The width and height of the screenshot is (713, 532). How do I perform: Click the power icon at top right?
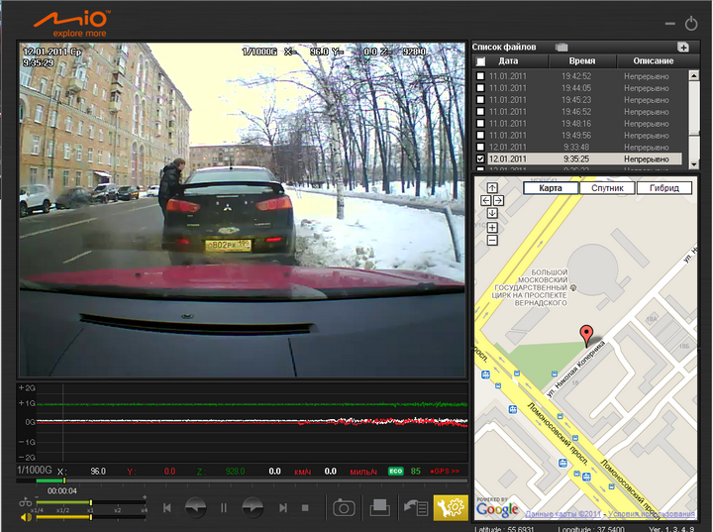point(690,22)
